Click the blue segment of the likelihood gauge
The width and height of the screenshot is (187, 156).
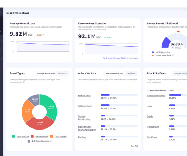coord(166,43)
